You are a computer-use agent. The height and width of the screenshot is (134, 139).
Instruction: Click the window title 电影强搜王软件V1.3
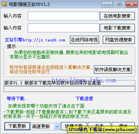pyautogui.click(x=29, y=4)
